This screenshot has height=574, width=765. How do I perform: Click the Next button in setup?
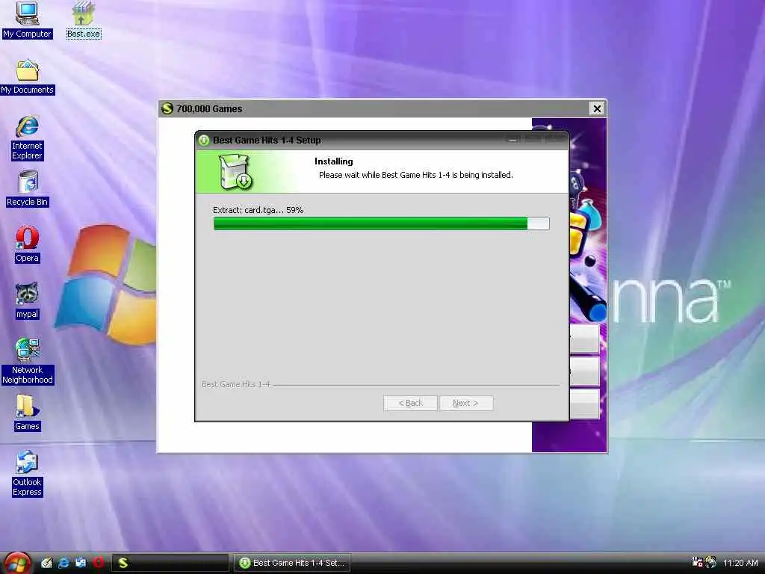click(x=466, y=403)
